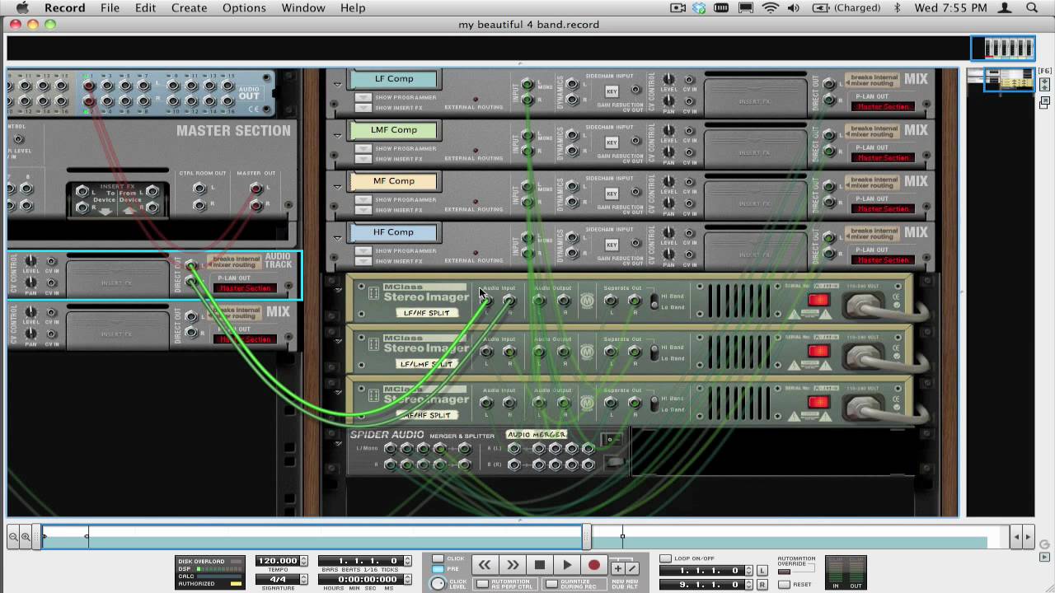Collapse the LF Comp device

pos(337,84)
